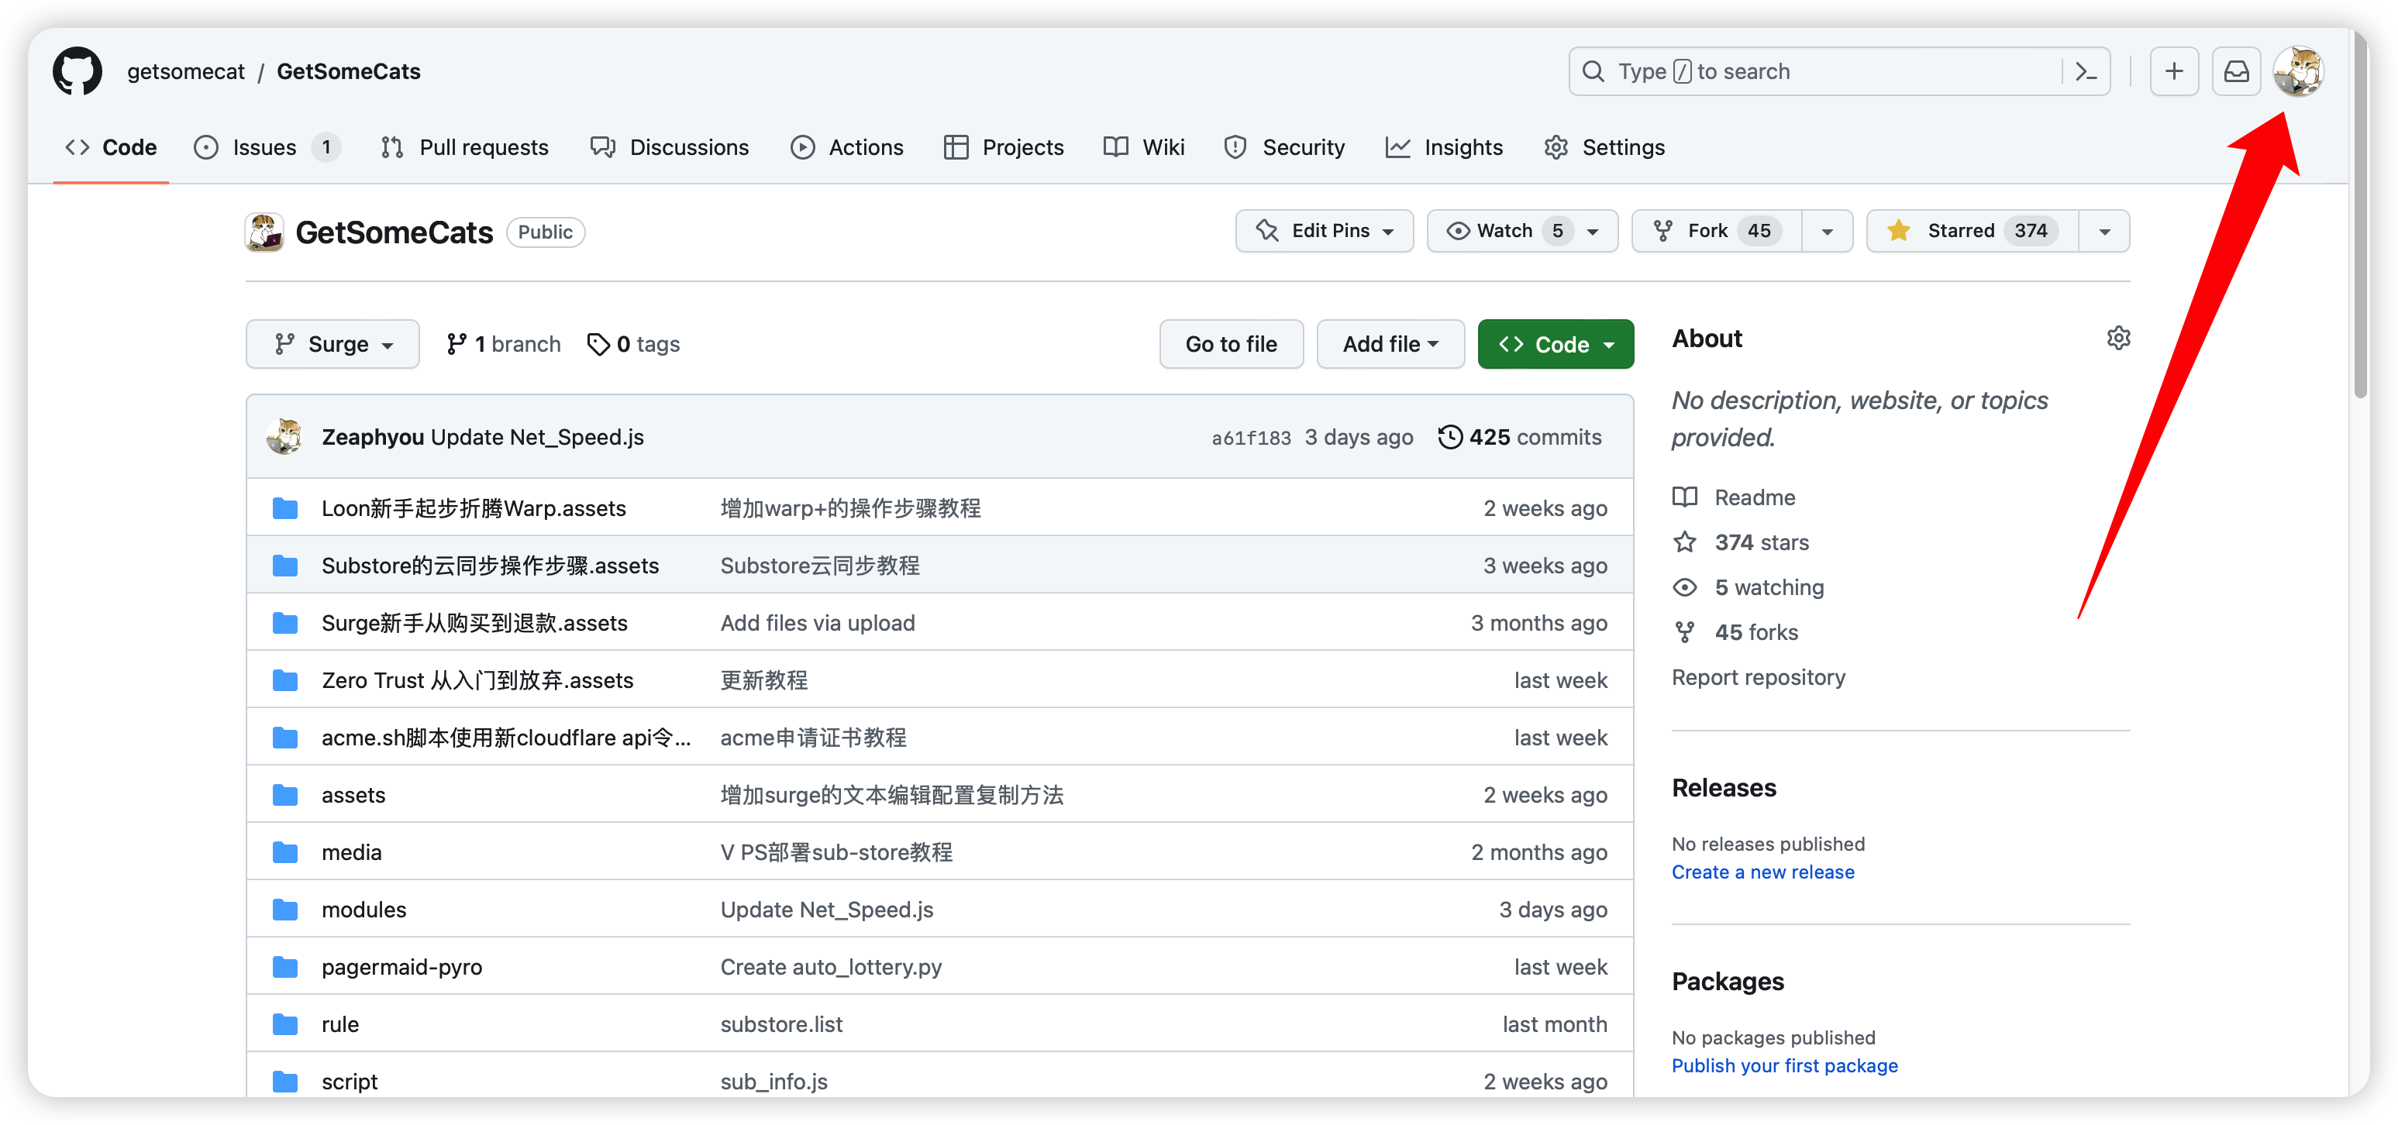
Task: Open the notifications inbox icon
Action: 2236,71
